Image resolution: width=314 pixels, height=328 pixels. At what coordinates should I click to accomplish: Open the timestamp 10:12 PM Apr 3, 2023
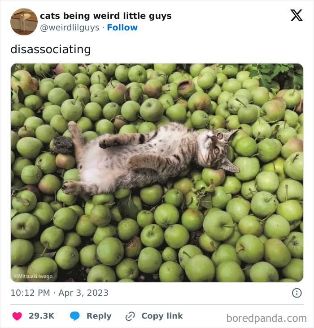pos(59,293)
